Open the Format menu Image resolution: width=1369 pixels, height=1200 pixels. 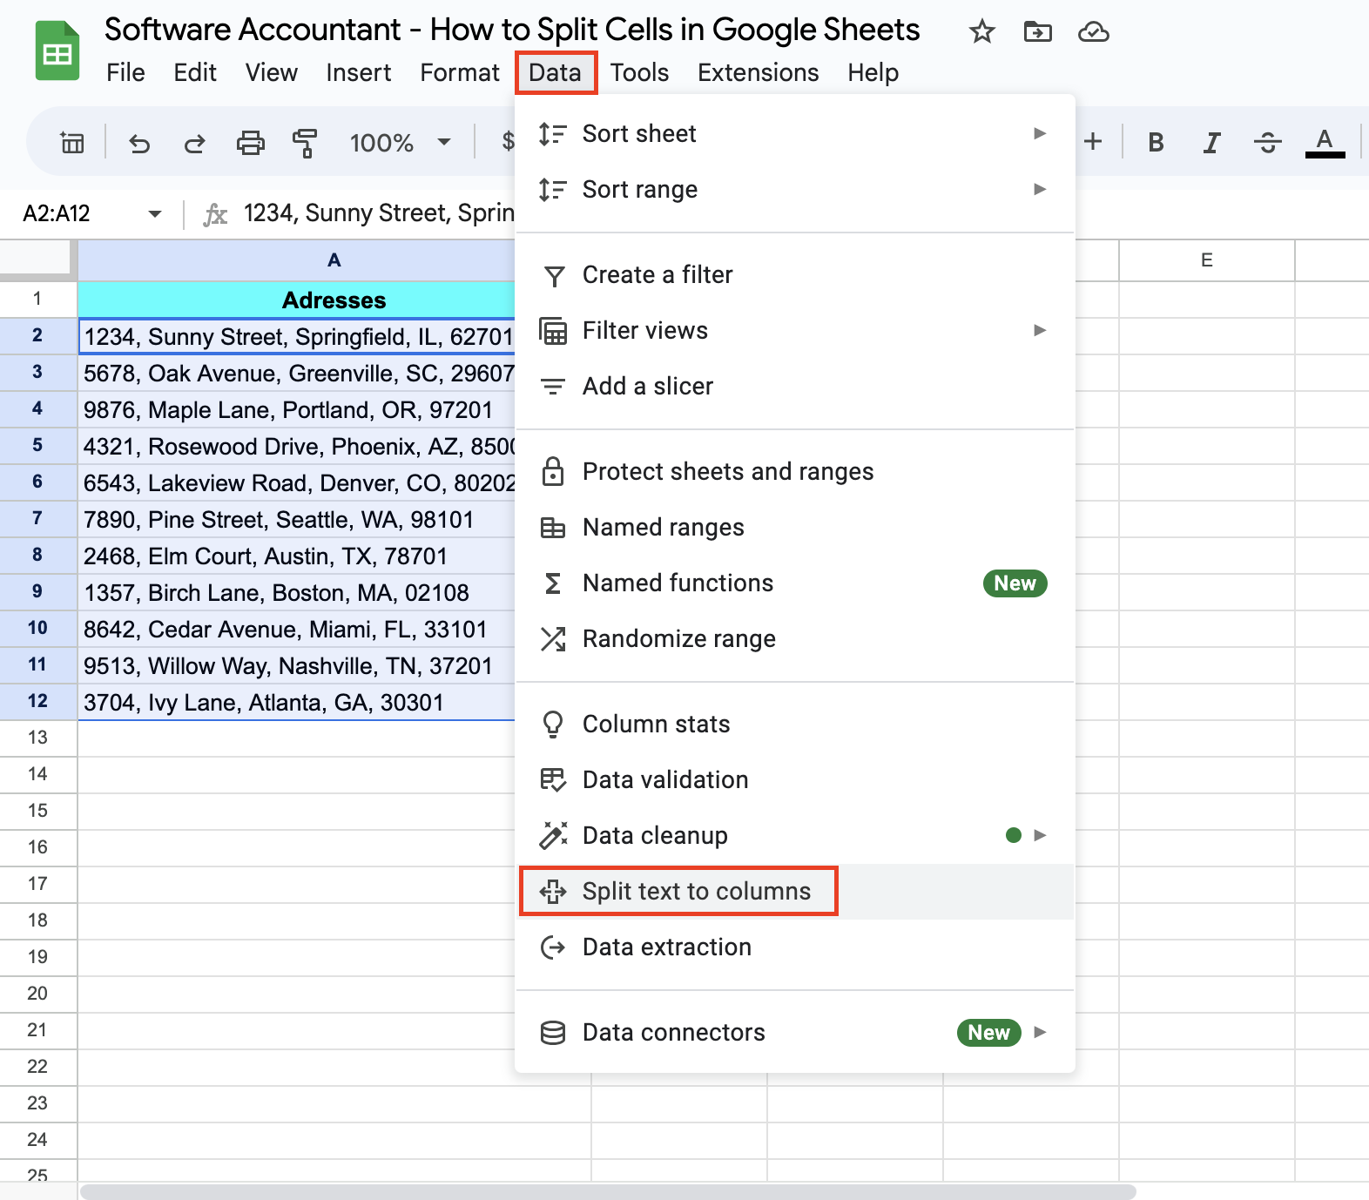click(460, 72)
